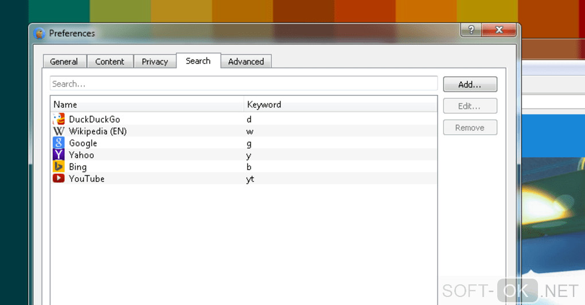Click the Yahoo purple Y icon

click(x=58, y=155)
